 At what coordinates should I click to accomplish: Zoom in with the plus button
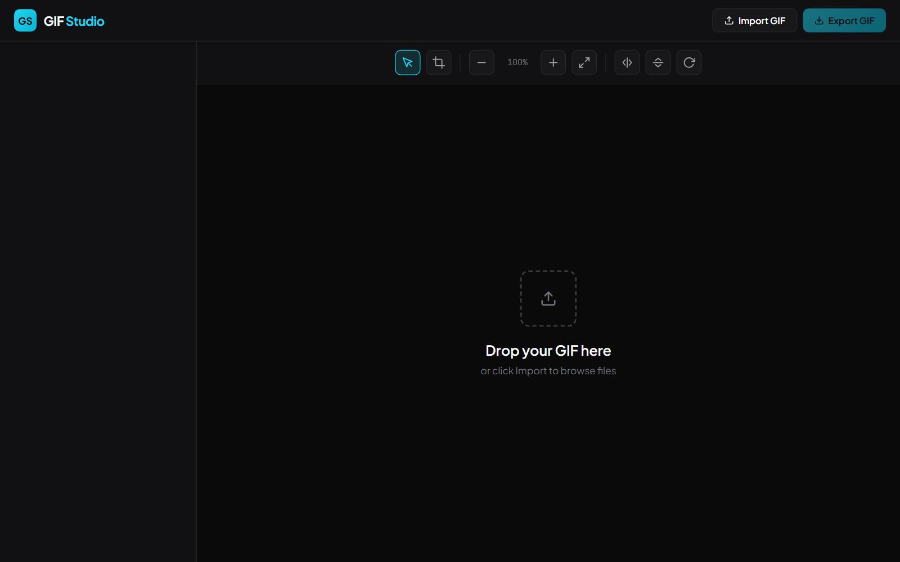pos(553,62)
